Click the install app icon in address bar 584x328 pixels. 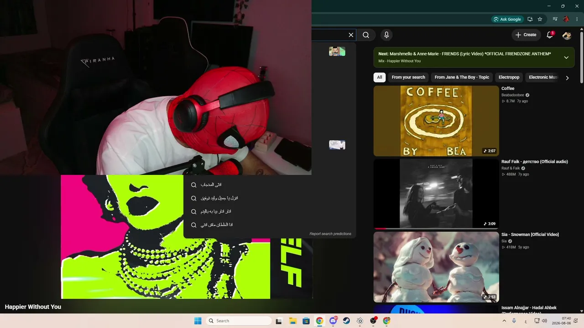[x=530, y=19]
